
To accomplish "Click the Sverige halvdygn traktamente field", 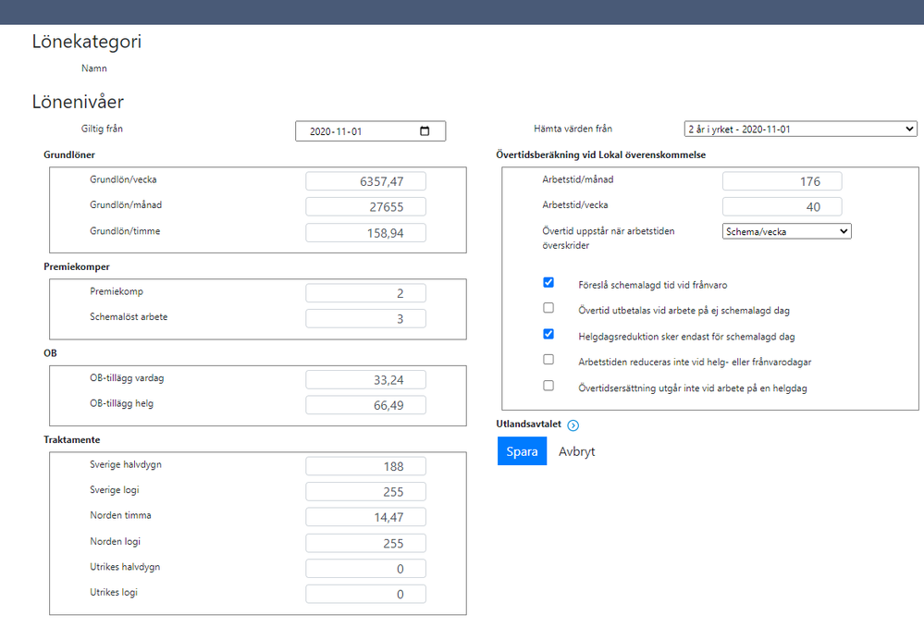I will [365, 466].
